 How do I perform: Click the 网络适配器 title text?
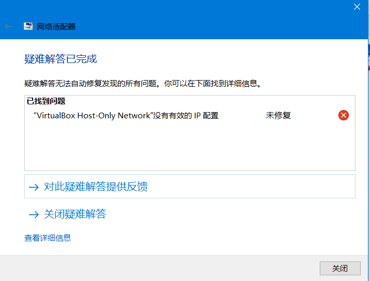point(56,26)
